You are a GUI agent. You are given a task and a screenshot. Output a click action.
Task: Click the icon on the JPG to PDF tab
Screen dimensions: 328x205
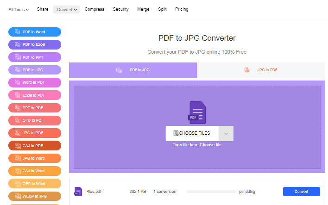point(247,70)
